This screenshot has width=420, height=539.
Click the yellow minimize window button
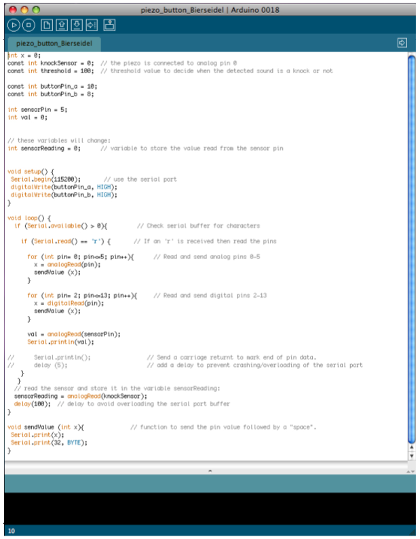pyautogui.click(x=24, y=9)
